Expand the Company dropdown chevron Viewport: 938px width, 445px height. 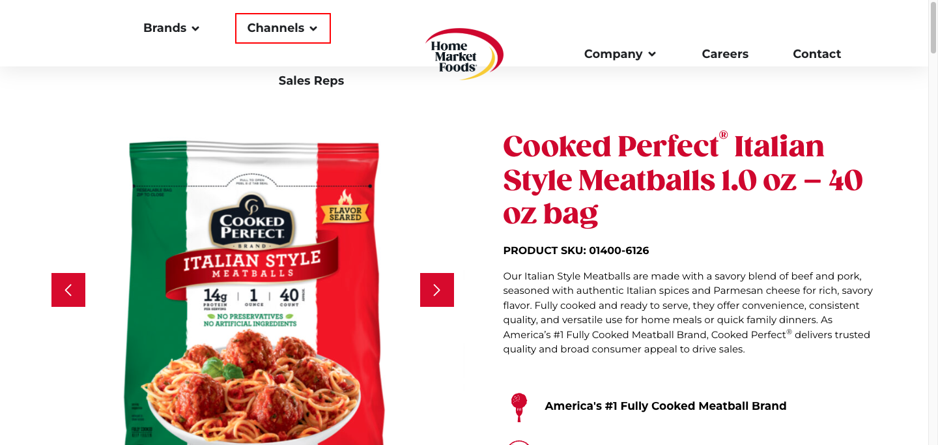pos(652,55)
